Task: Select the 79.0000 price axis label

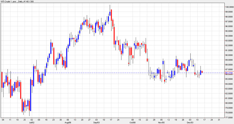Action: pos(229,108)
